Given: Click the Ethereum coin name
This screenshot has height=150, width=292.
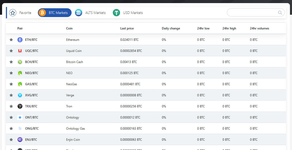Looking at the screenshot, I should coord(73,40).
